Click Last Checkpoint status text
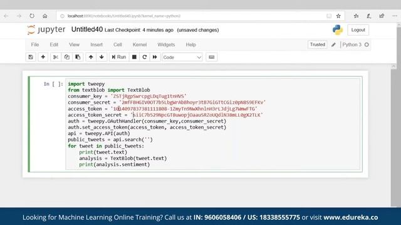The width and height of the screenshot is (401, 225). click(139, 30)
